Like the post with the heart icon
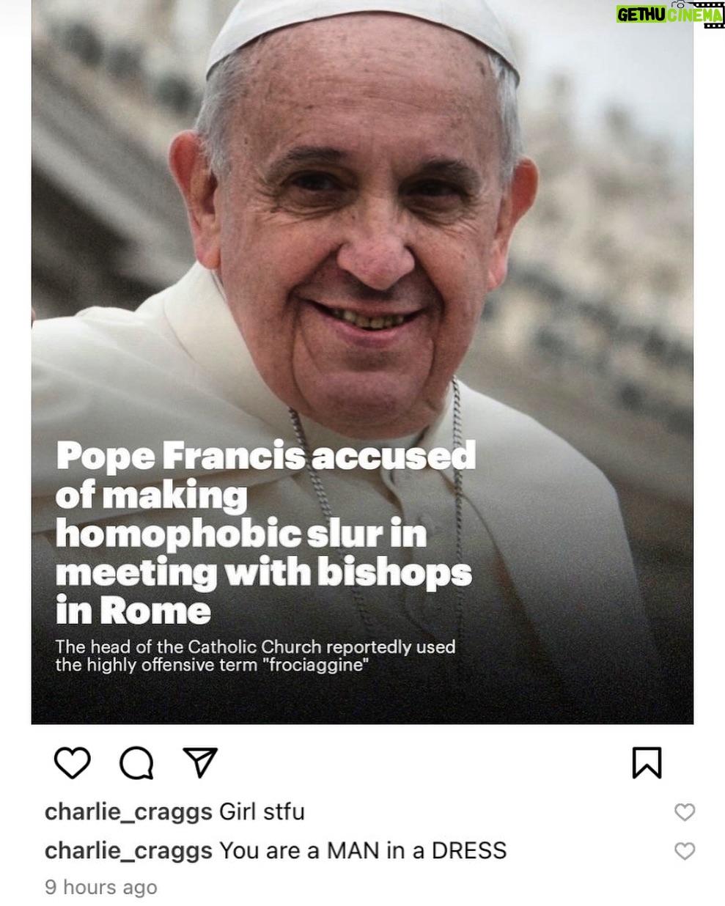The image size is (725, 906). [x=73, y=762]
